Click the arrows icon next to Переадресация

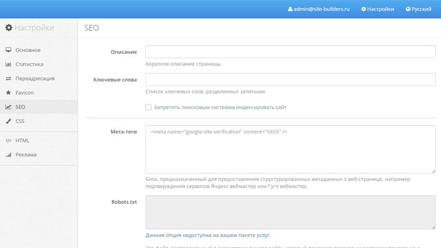(x=9, y=78)
